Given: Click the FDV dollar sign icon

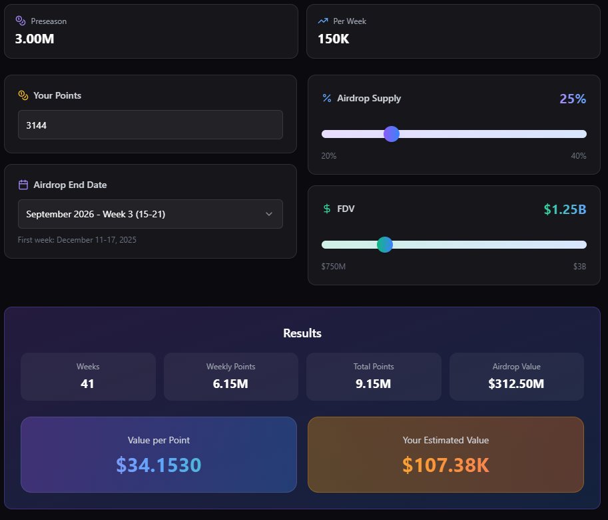Looking at the screenshot, I should coord(327,209).
